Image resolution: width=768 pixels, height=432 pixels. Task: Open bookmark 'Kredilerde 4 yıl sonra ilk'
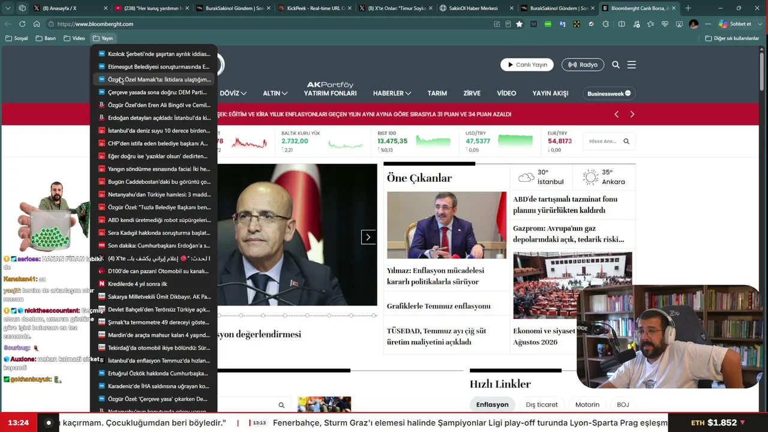click(154, 284)
